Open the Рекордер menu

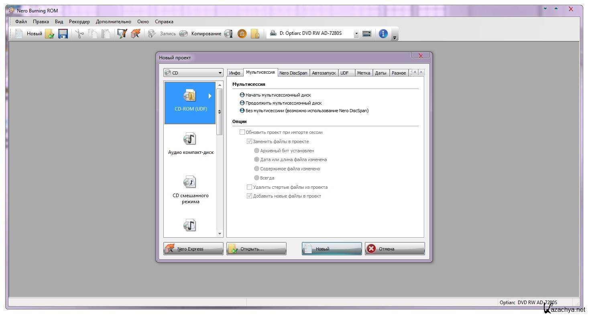point(79,22)
